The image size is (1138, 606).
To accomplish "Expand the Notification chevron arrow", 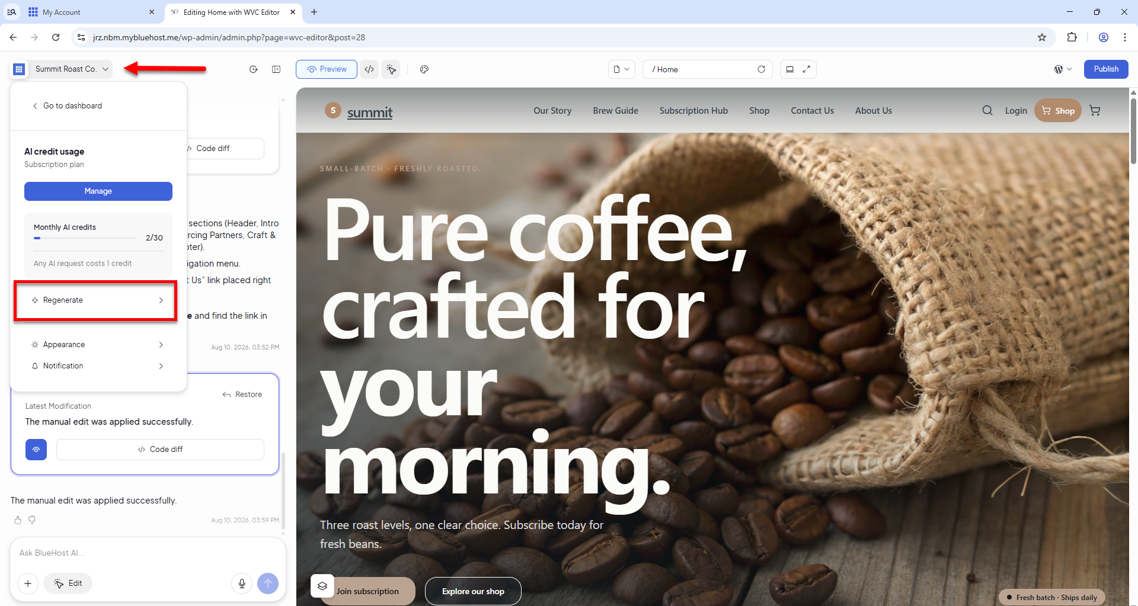I will tap(161, 366).
